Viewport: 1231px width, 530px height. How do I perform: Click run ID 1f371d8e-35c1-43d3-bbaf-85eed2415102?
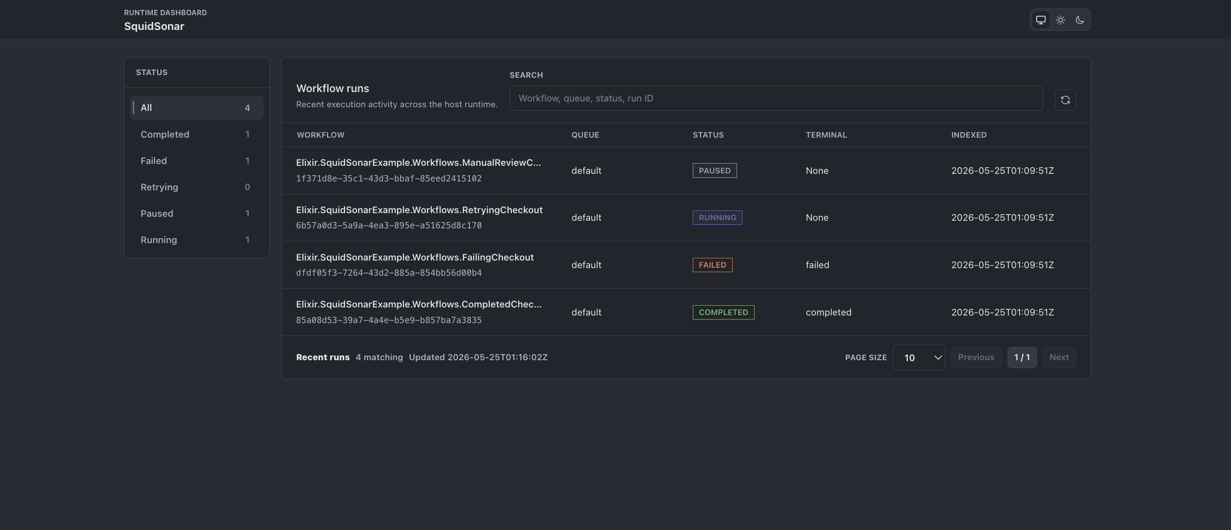click(x=388, y=178)
